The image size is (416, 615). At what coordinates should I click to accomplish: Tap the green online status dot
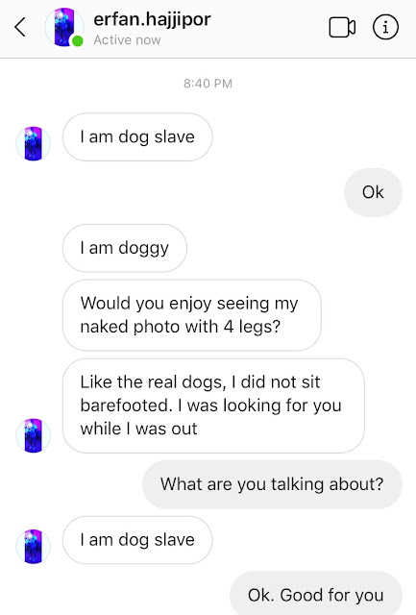[x=78, y=40]
